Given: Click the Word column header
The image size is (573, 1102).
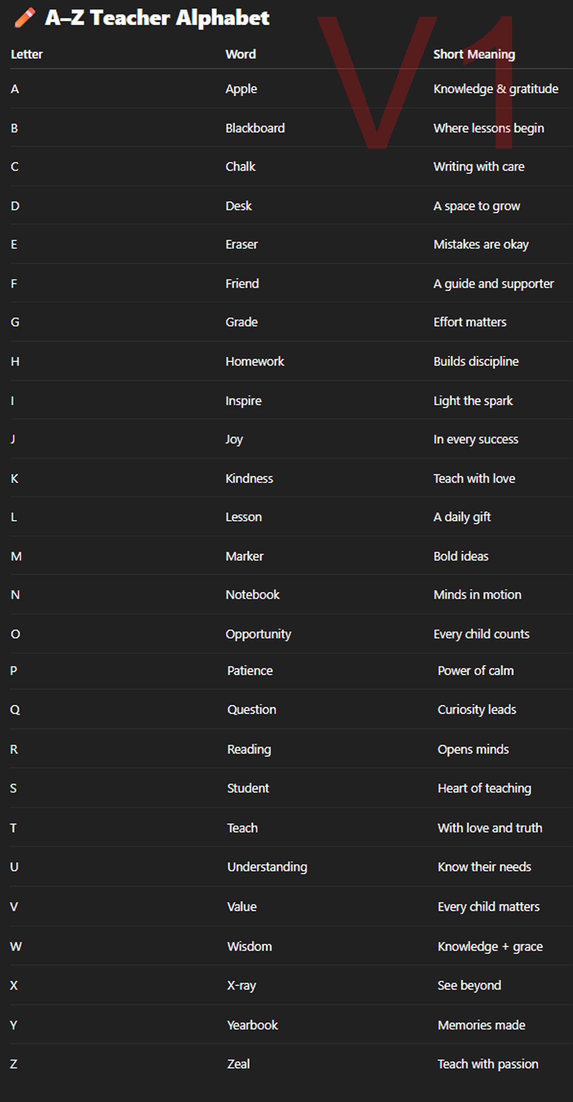Looking at the screenshot, I should [x=241, y=55].
